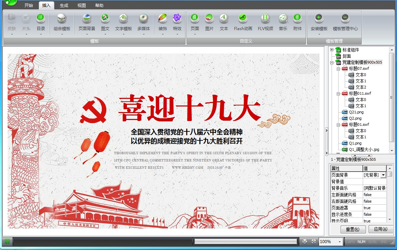Click the status bar progress track

(x=246, y=242)
